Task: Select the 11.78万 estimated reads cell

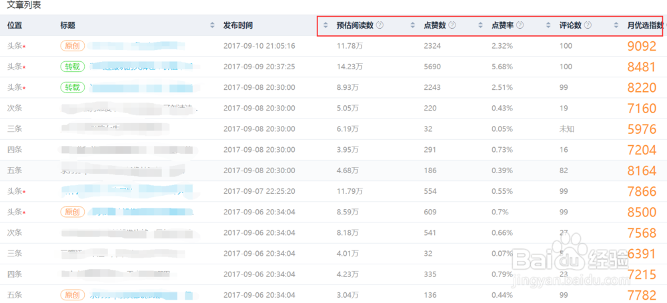Action: (x=350, y=46)
